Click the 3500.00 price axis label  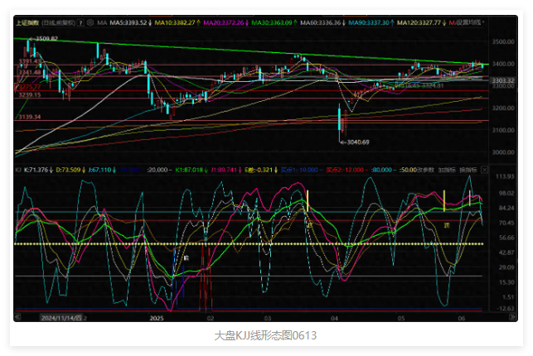coord(503,41)
